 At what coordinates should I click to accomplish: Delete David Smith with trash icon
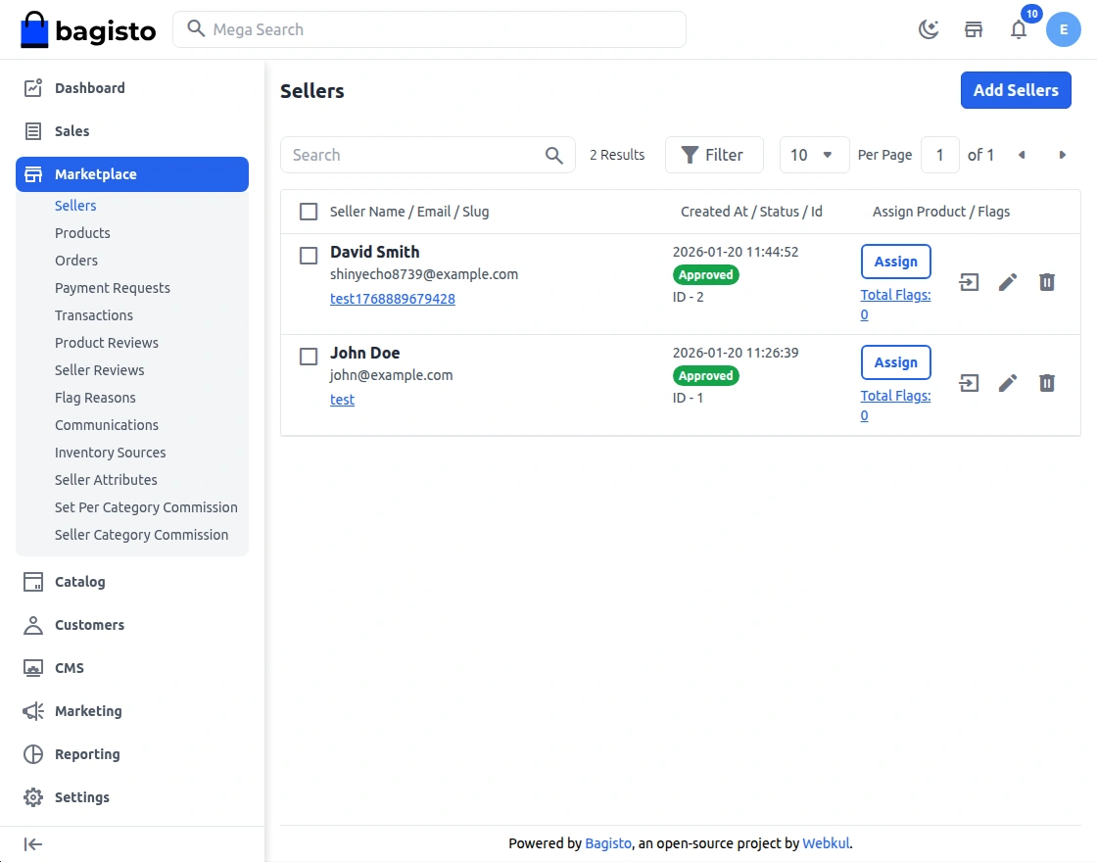coord(1047,283)
